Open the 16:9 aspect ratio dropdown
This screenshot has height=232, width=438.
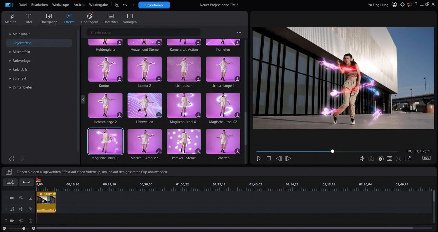[426, 158]
